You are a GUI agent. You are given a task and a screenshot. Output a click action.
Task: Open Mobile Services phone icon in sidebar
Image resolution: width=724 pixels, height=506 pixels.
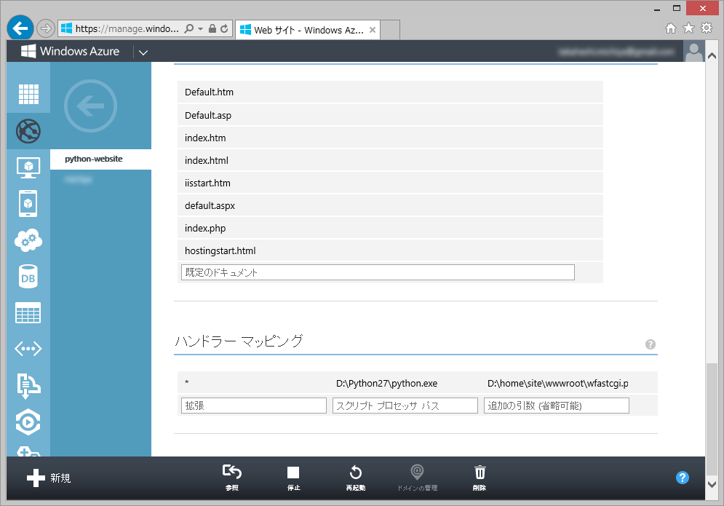click(28, 203)
